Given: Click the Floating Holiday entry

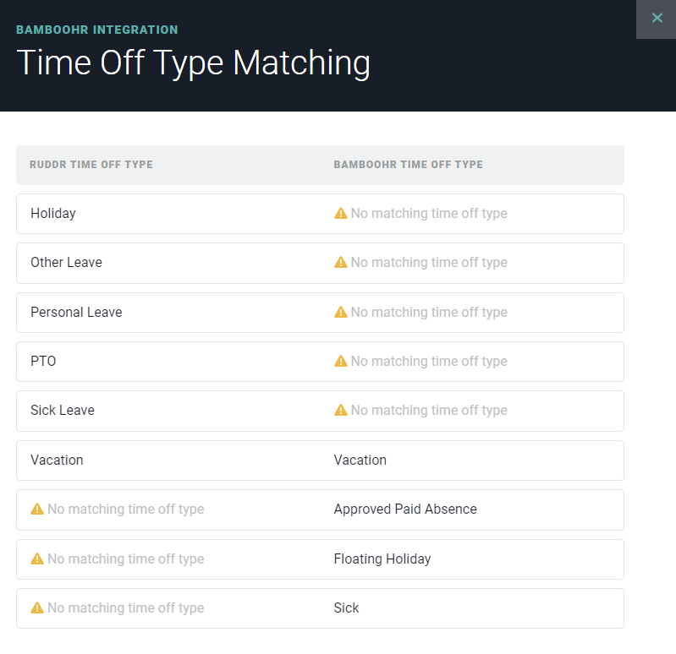Looking at the screenshot, I should [382, 559].
